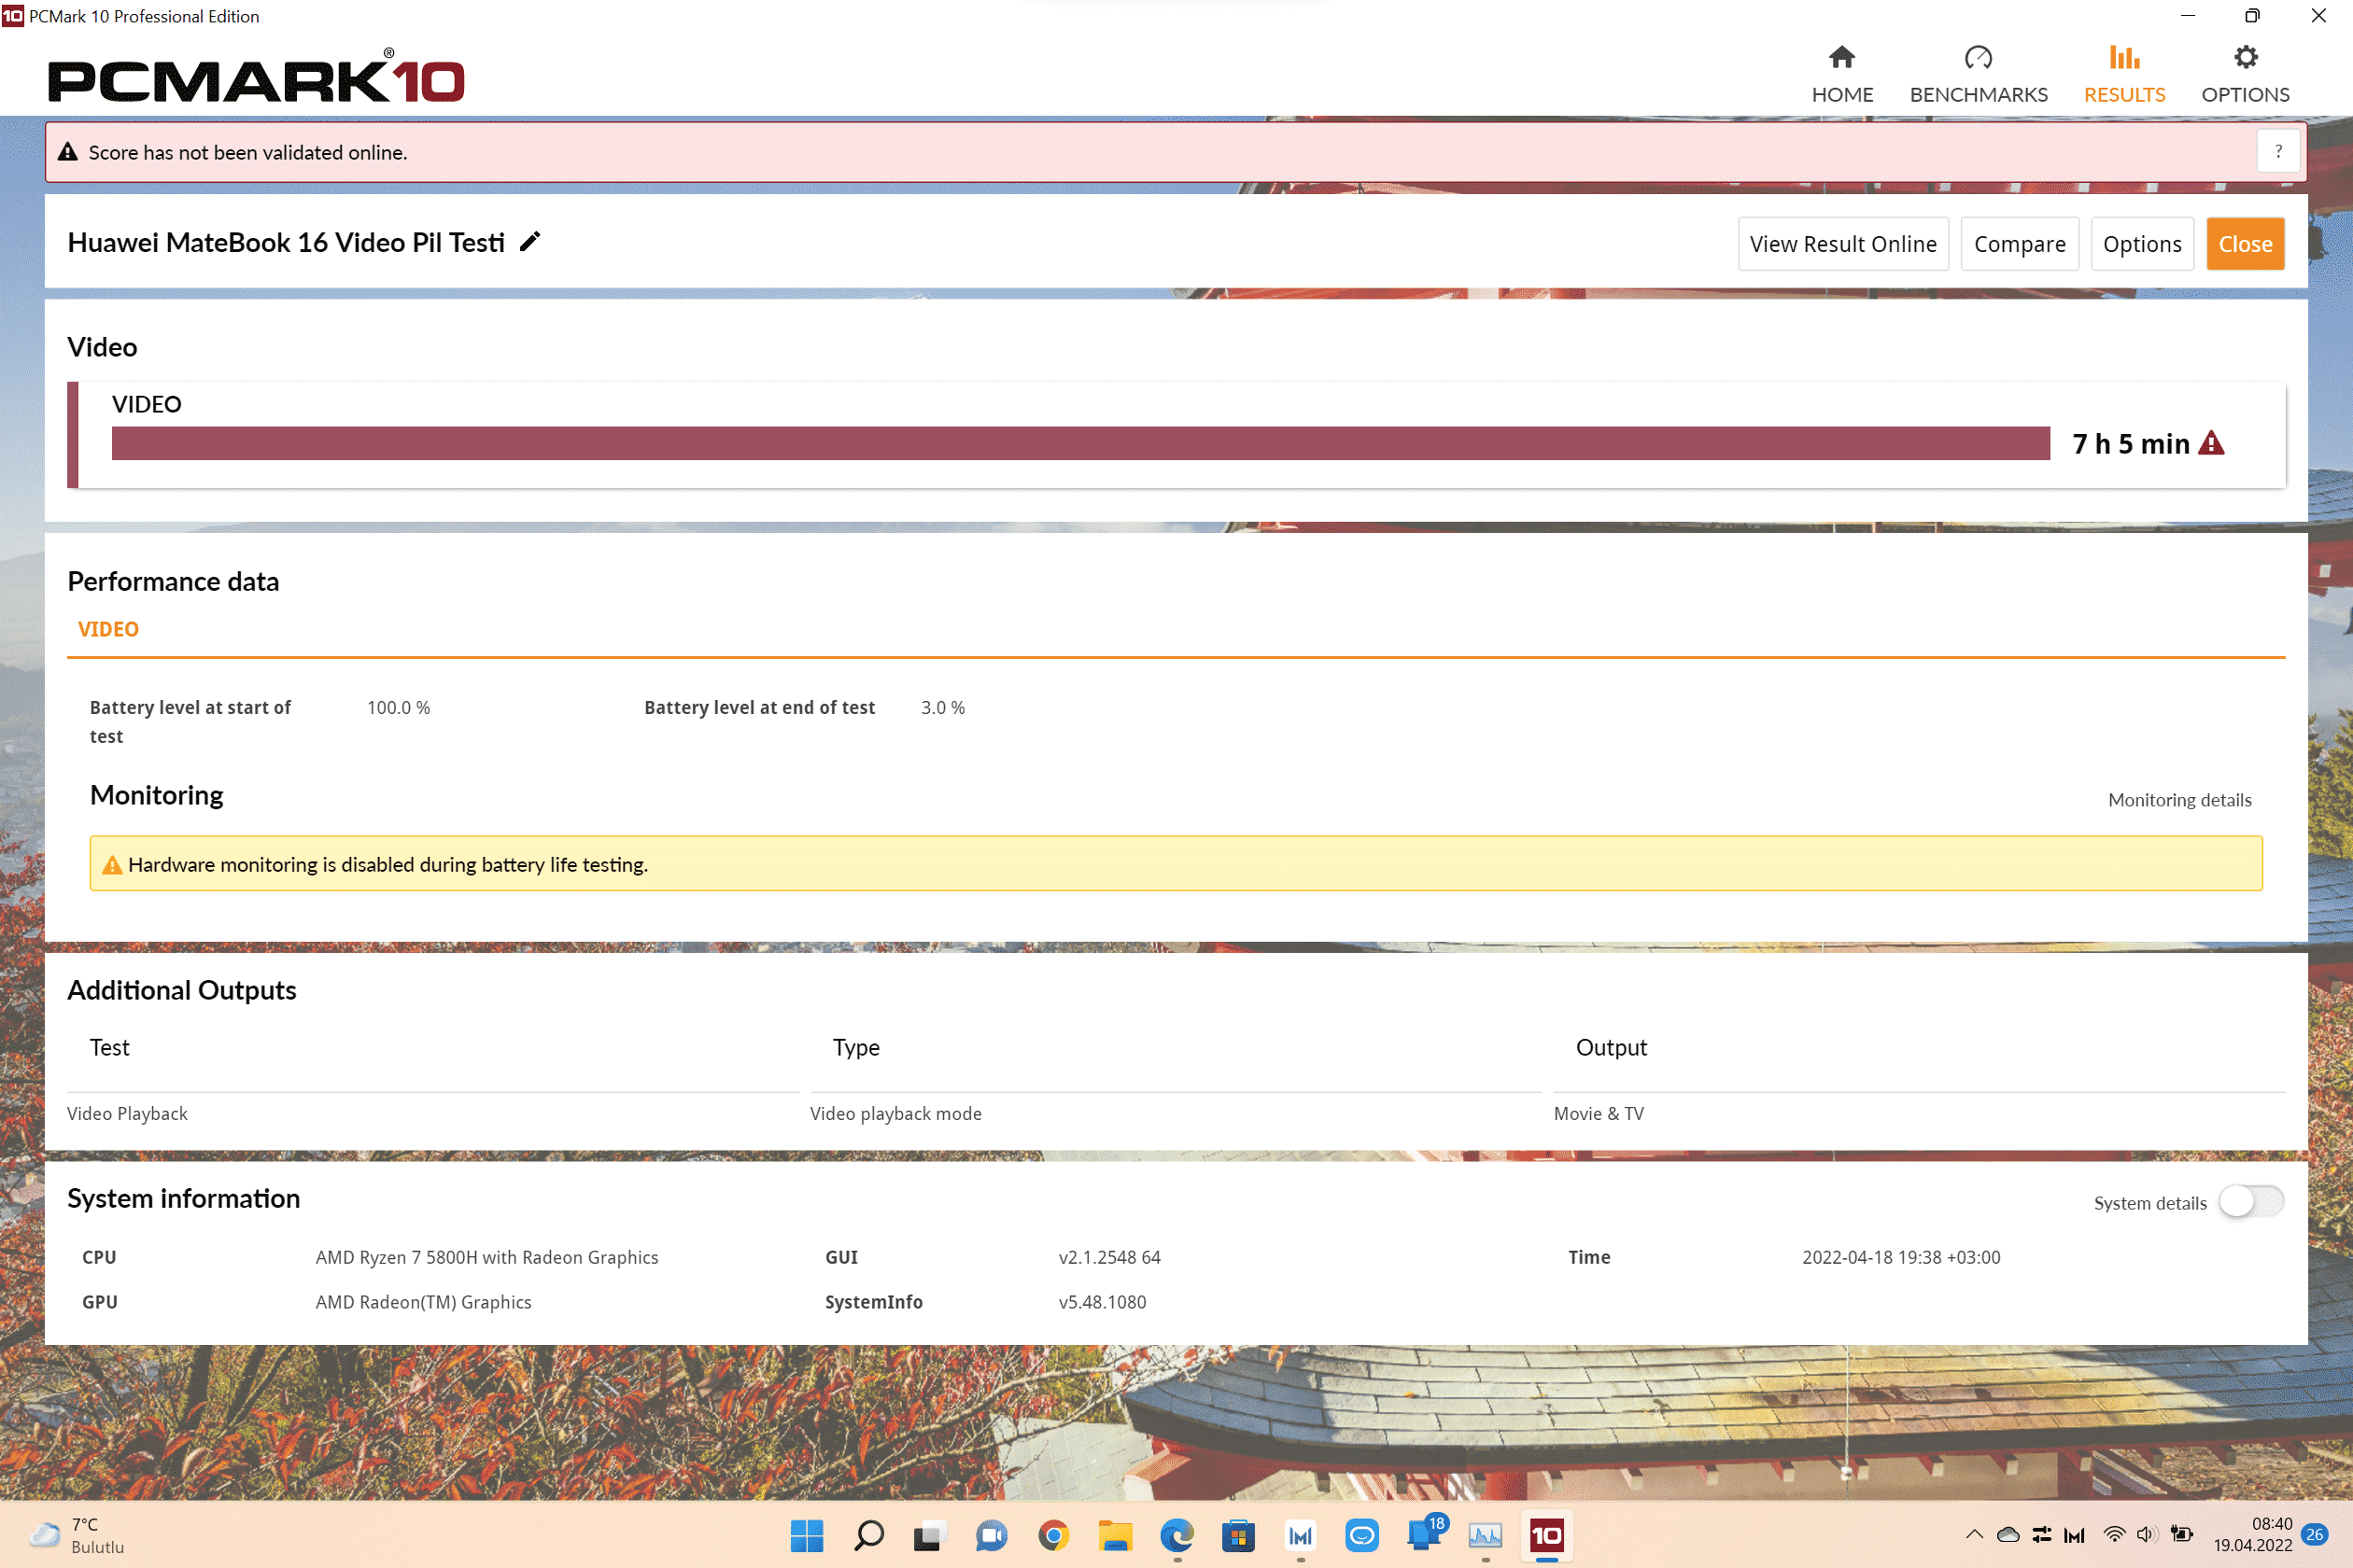Screen dimensions: 2353x1568
Task: Expand Monitoring details
Action: click(2179, 800)
